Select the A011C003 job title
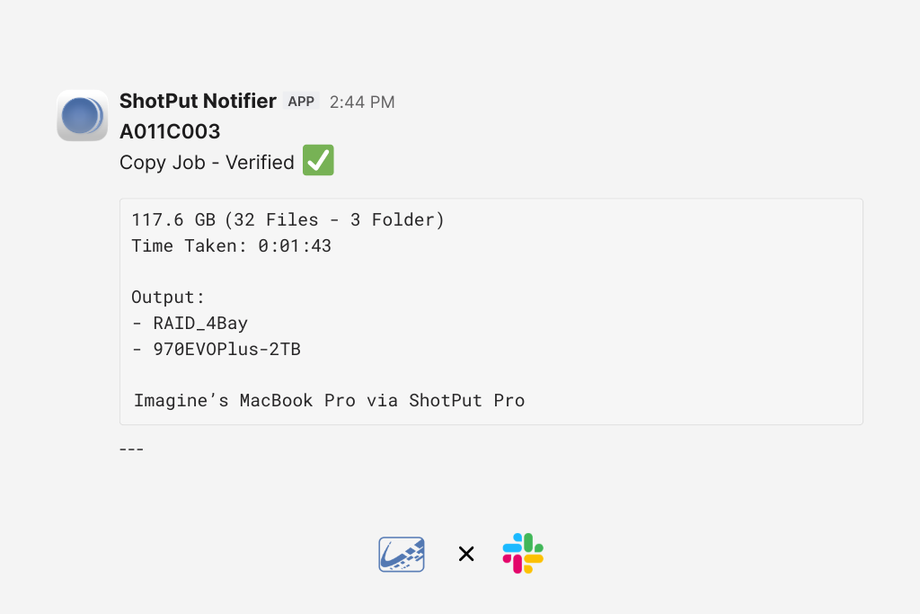The height and width of the screenshot is (614, 920). 170,132
